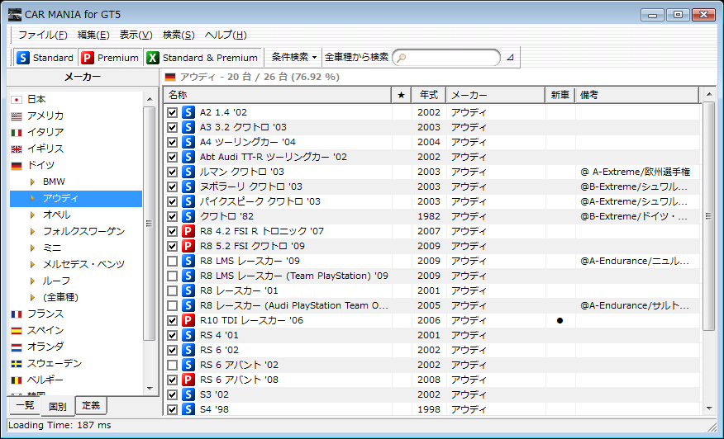This screenshot has width=724, height=439.
Task: Click the new-car dot for R10 TDI
Action: 560,320
